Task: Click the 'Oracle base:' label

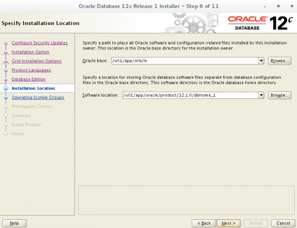Action: [95, 61]
